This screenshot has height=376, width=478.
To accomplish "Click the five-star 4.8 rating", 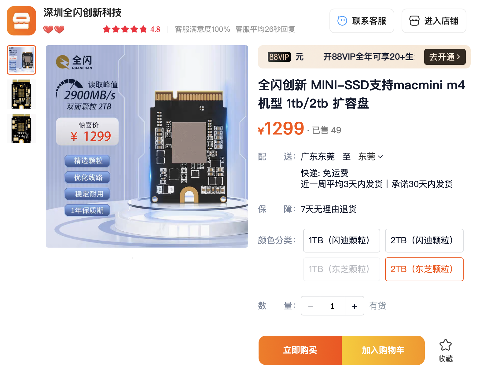I will [x=131, y=29].
